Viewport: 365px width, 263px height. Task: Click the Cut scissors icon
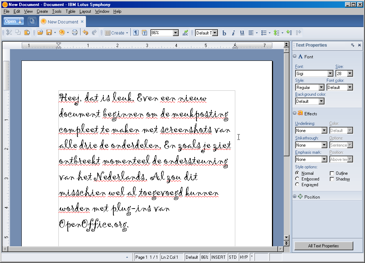click(9, 32)
